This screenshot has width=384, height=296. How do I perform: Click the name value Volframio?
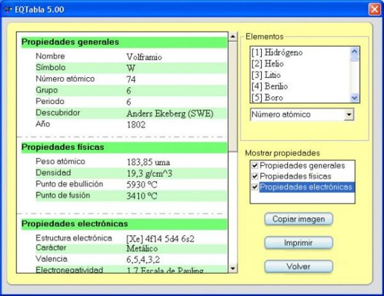tap(144, 57)
